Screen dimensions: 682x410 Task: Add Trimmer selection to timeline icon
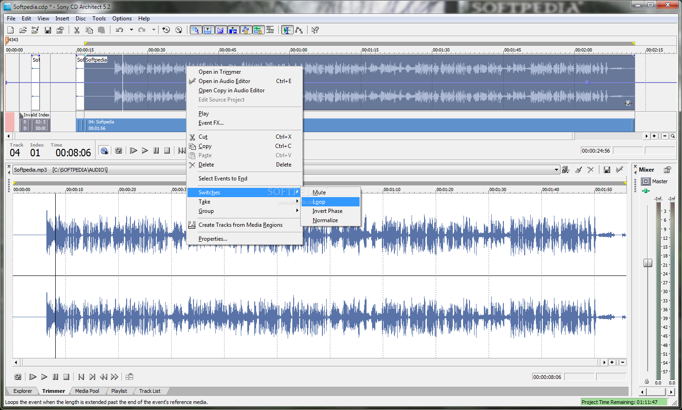point(129,377)
